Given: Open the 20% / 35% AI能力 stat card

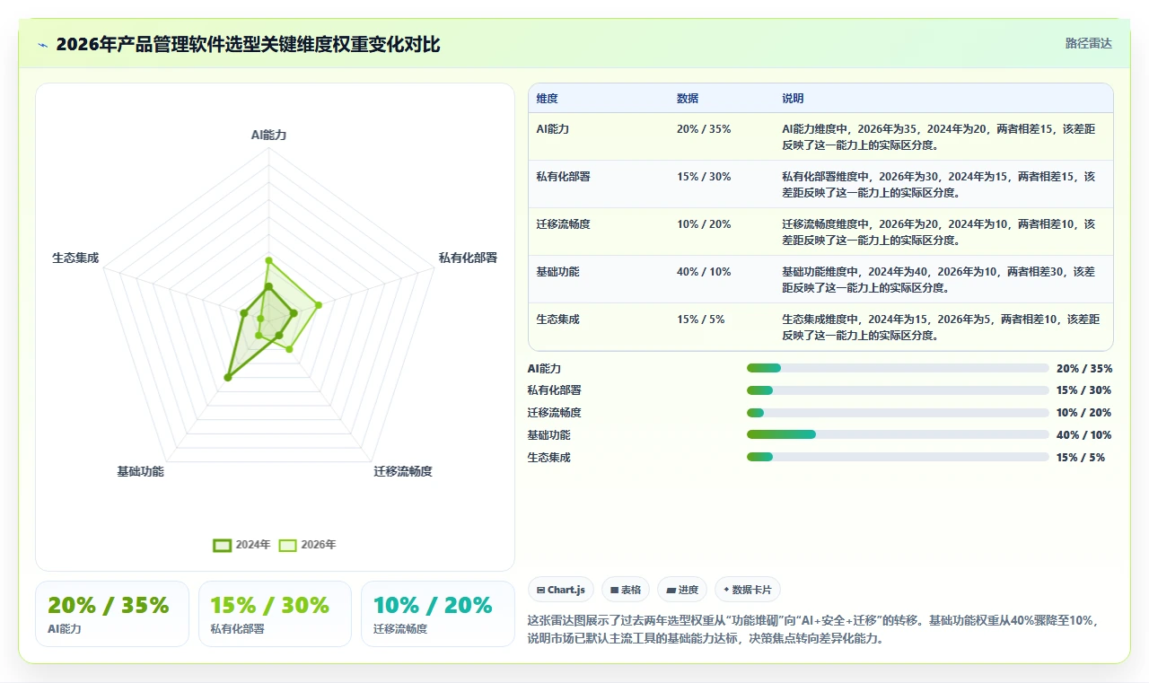Looking at the screenshot, I should point(112,614).
